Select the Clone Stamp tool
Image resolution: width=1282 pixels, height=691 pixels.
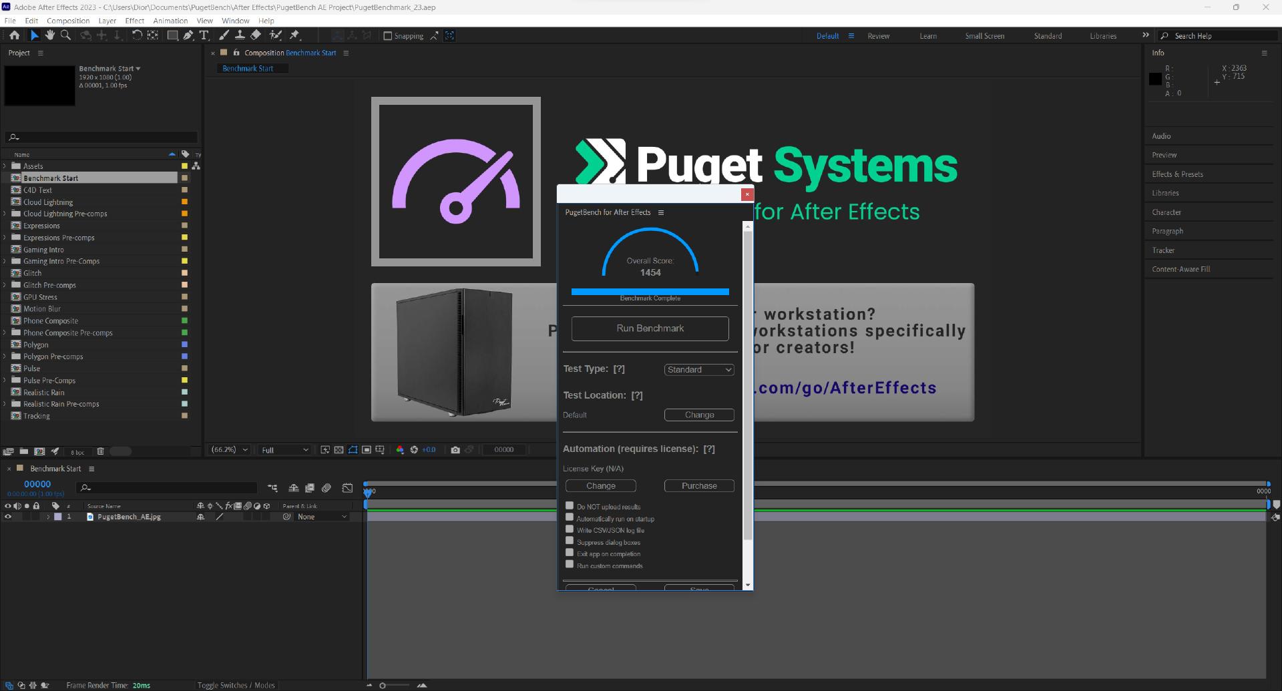pos(240,35)
